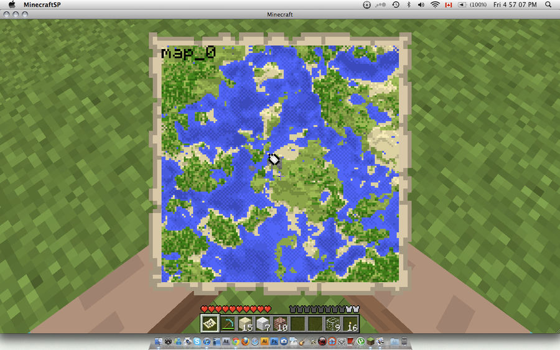Click the Minecraft window title bar text
Screen dimensions: 560x350
pos(280,14)
